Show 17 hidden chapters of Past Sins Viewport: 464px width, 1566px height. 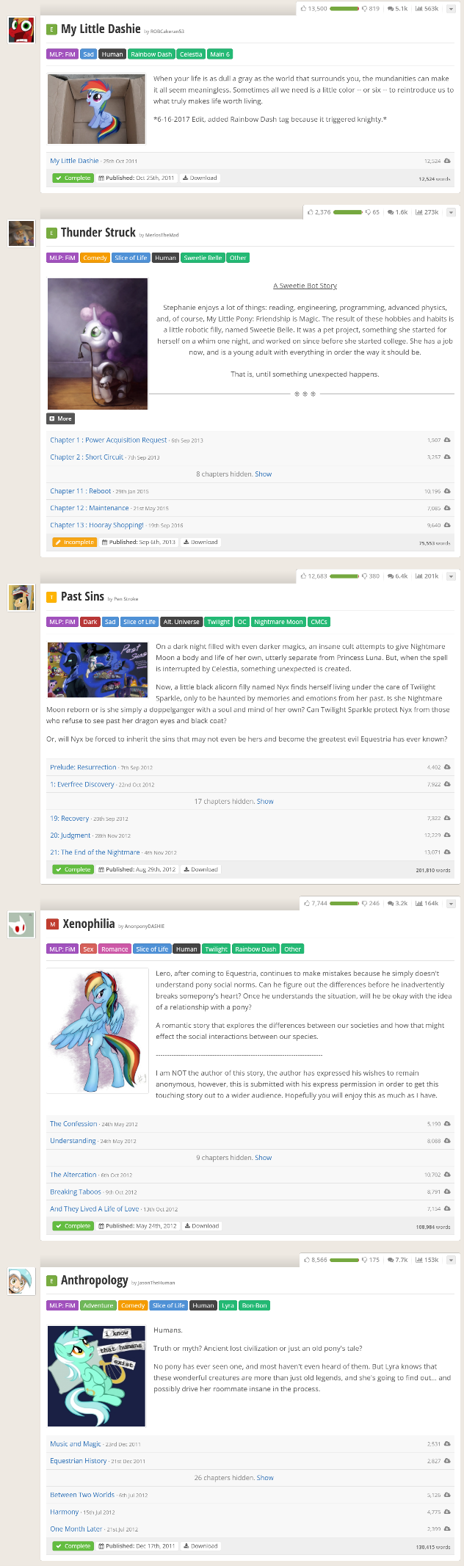point(265,802)
